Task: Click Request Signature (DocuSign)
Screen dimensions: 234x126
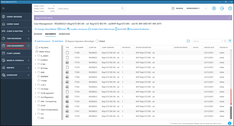Action: coord(79,41)
